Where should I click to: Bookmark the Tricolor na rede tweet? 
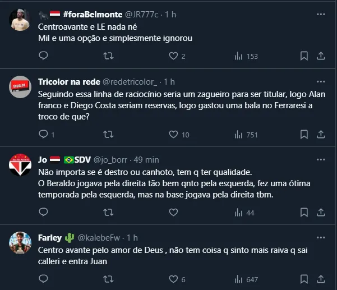[x=303, y=134]
